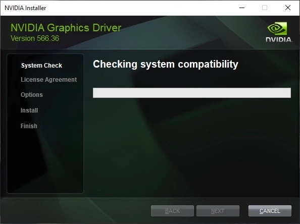This screenshot has width=300, height=224.
Task: Select the Install step
Action: (x=29, y=110)
